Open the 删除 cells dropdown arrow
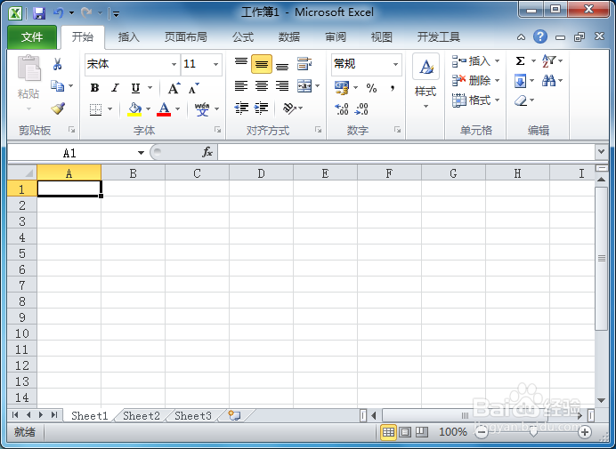This screenshot has width=616, height=449. pos(497,80)
